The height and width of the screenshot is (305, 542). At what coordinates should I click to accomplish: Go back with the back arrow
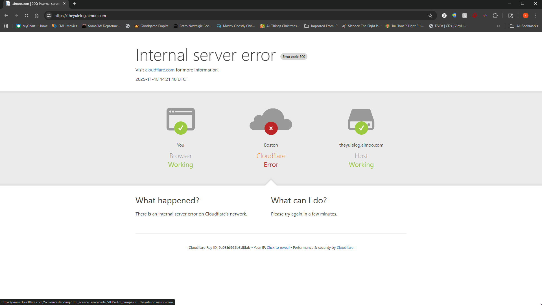(6, 16)
